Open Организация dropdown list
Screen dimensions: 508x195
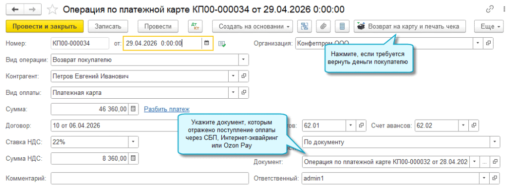coord(478,43)
